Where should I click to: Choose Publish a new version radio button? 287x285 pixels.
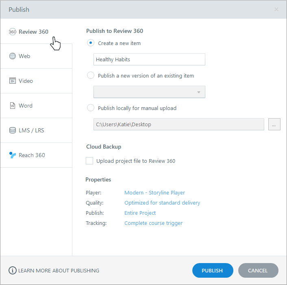pyautogui.click(x=91, y=76)
